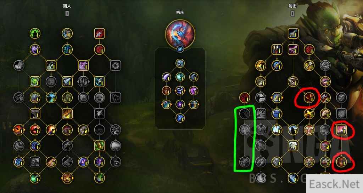The height and width of the screenshot is (193, 363).
Task: Pick the red spear square talent in 猎人 tree
Action: click(x=100, y=34)
